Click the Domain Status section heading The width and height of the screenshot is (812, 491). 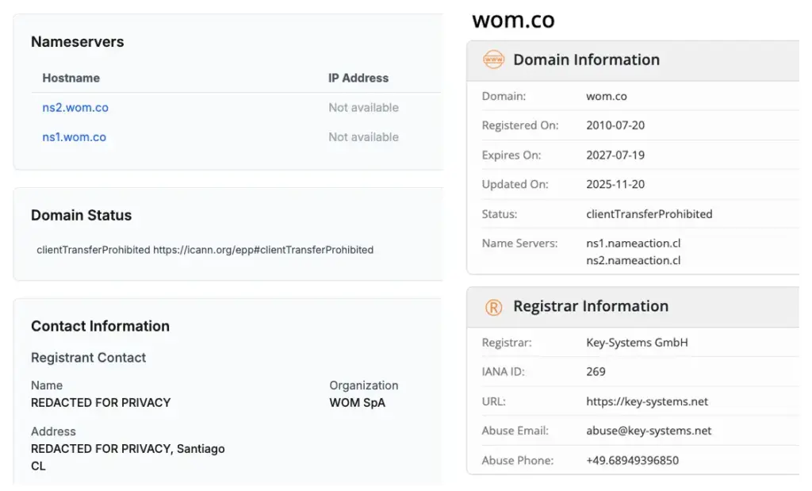[82, 215]
